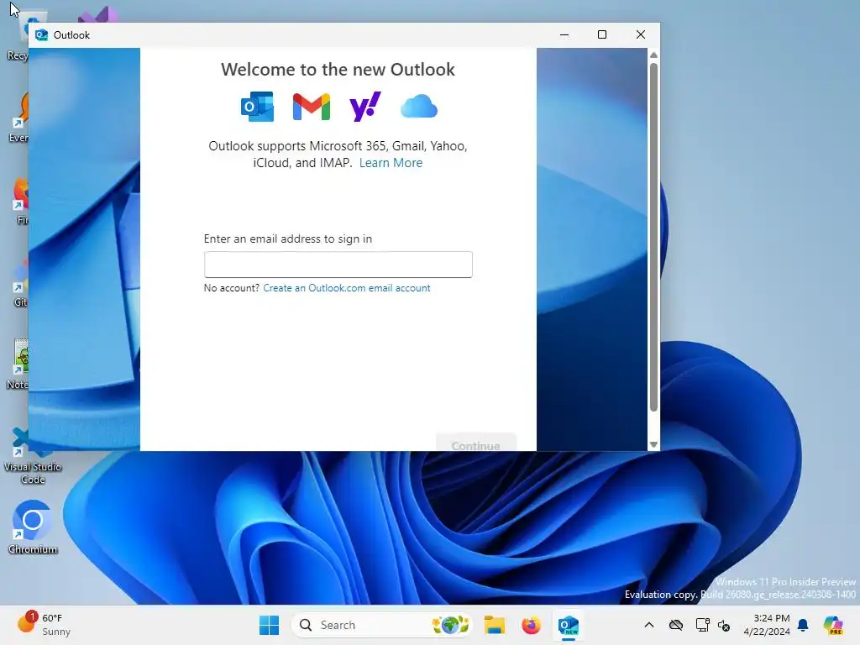Open the Learn More link
Image resolution: width=860 pixels, height=645 pixels.
[x=391, y=163]
